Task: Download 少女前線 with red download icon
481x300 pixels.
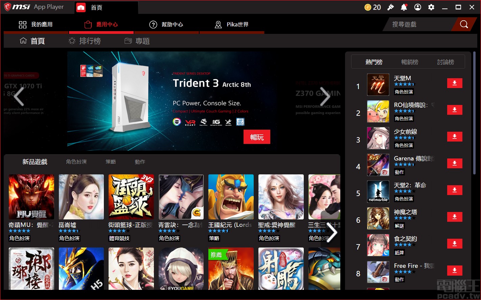Action: [x=455, y=137]
